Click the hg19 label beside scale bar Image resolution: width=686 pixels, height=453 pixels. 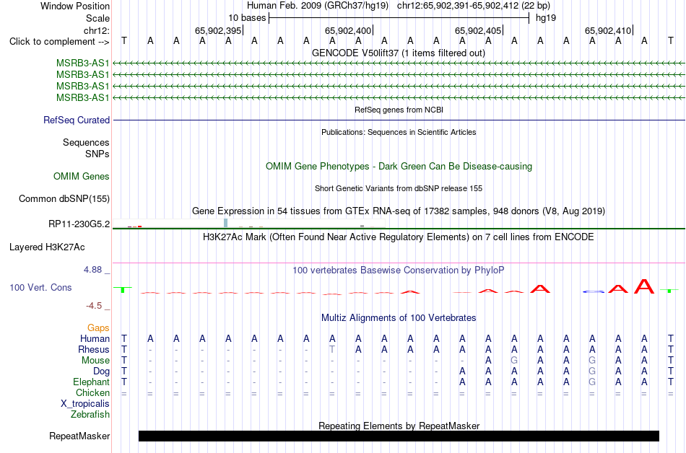coord(546,18)
